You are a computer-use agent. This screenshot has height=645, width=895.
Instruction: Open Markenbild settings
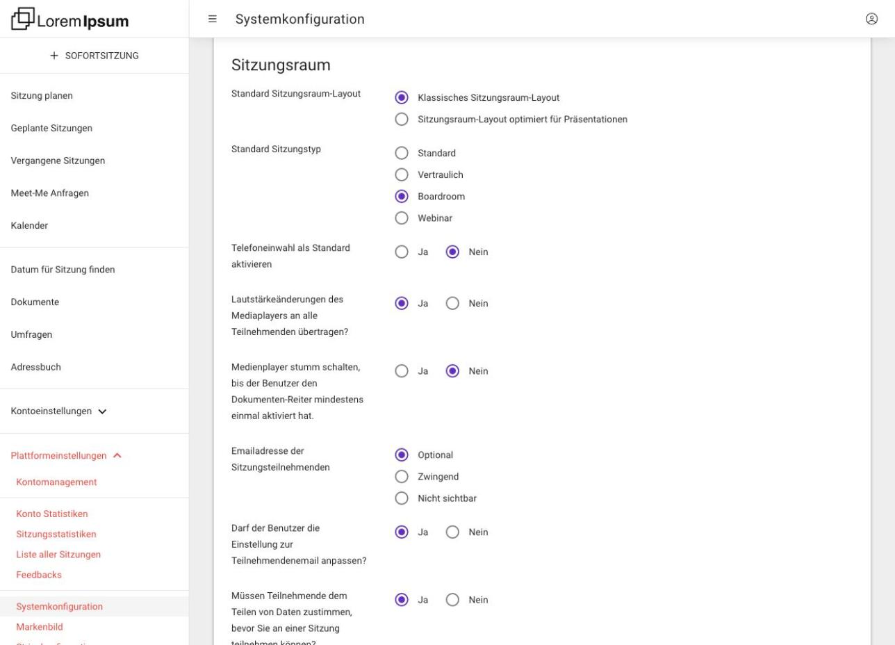[40, 627]
